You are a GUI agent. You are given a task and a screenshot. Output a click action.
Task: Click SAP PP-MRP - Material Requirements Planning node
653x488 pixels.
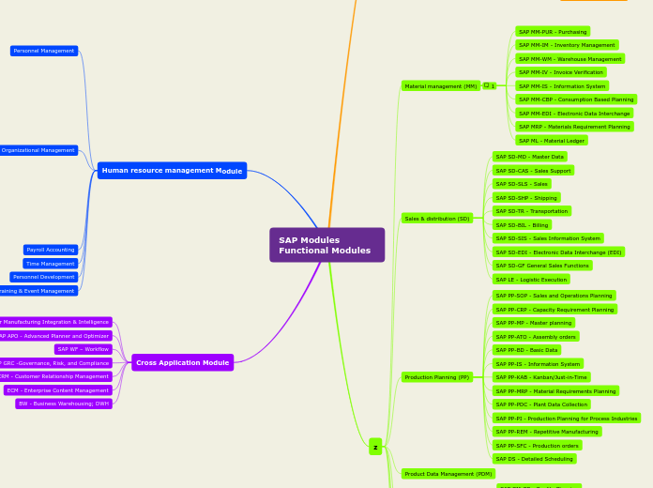(556, 391)
